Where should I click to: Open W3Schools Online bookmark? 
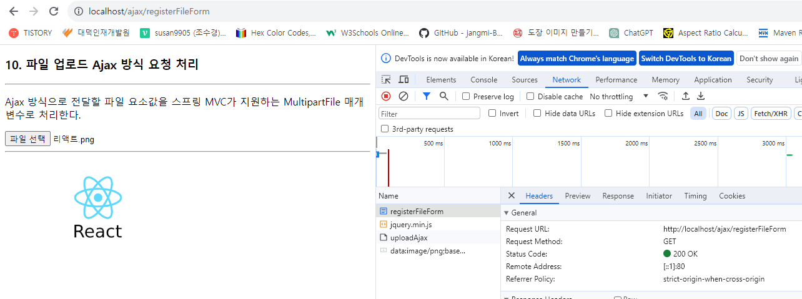367,33
